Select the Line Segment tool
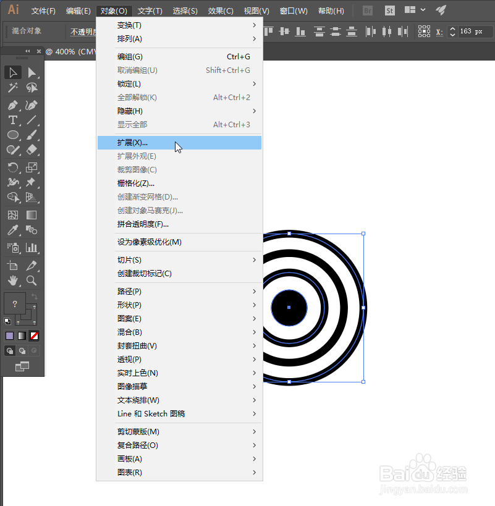 [x=32, y=120]
